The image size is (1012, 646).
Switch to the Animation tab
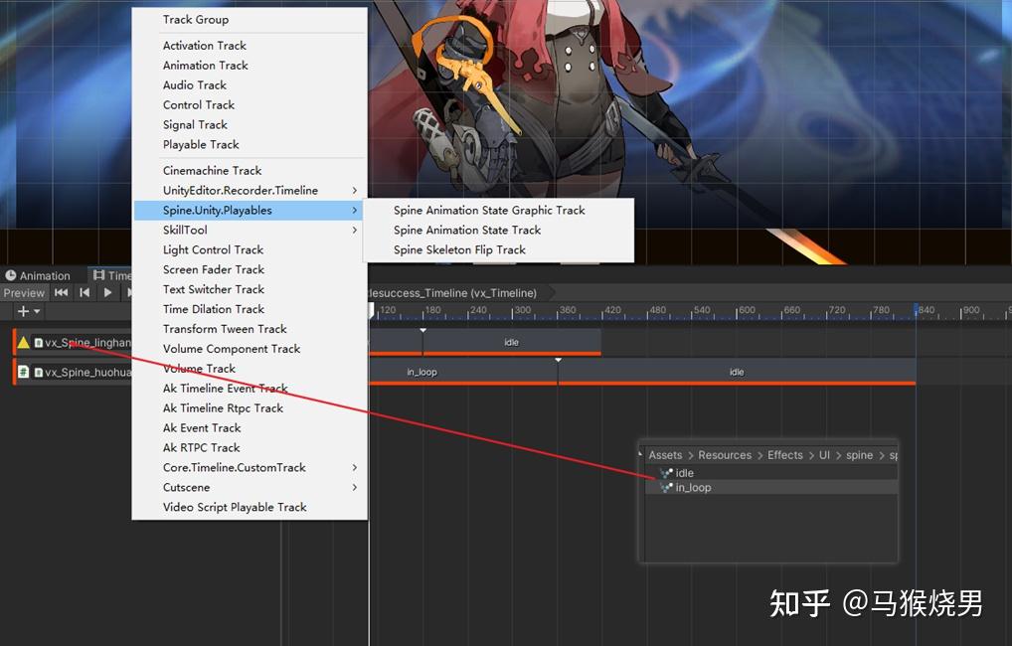point(38,275)
